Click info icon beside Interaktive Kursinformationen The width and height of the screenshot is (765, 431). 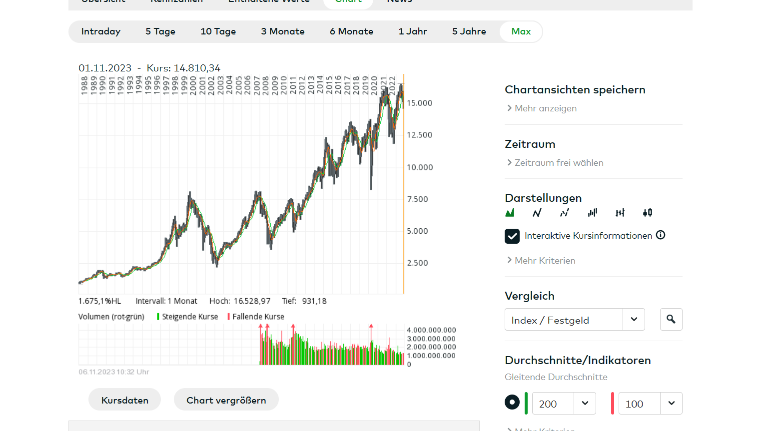[x=661, y=235]
